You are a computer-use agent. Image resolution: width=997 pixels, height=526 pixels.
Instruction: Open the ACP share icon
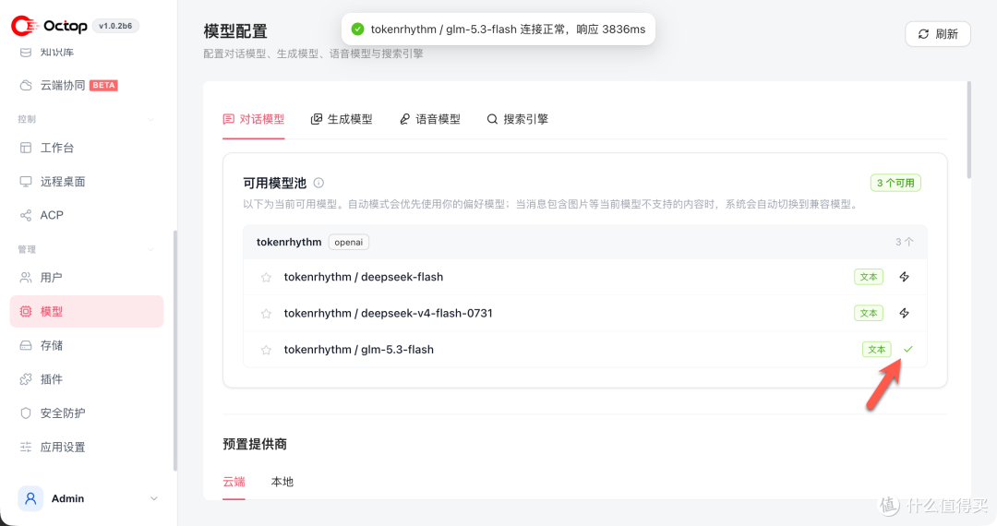(26, 215)
